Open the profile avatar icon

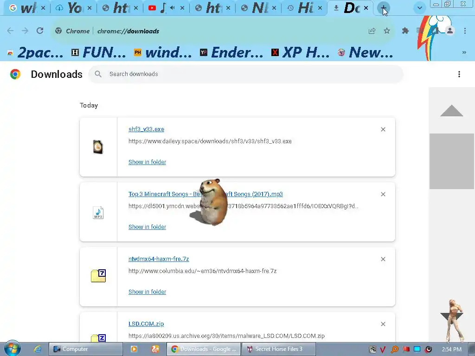tap(450, 31)
